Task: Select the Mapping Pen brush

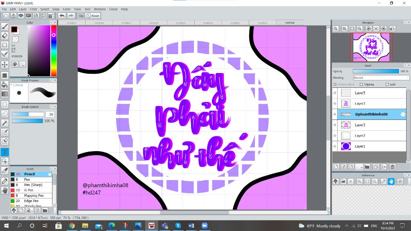Action: (x=31, y=196)
